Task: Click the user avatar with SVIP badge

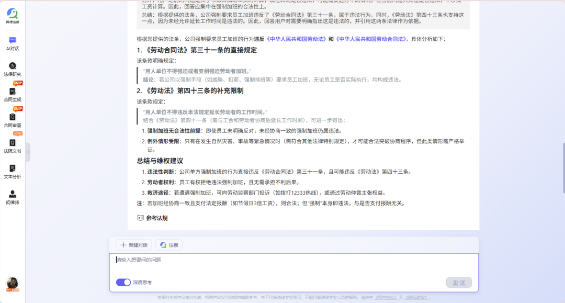Action: tap(13, 284)
